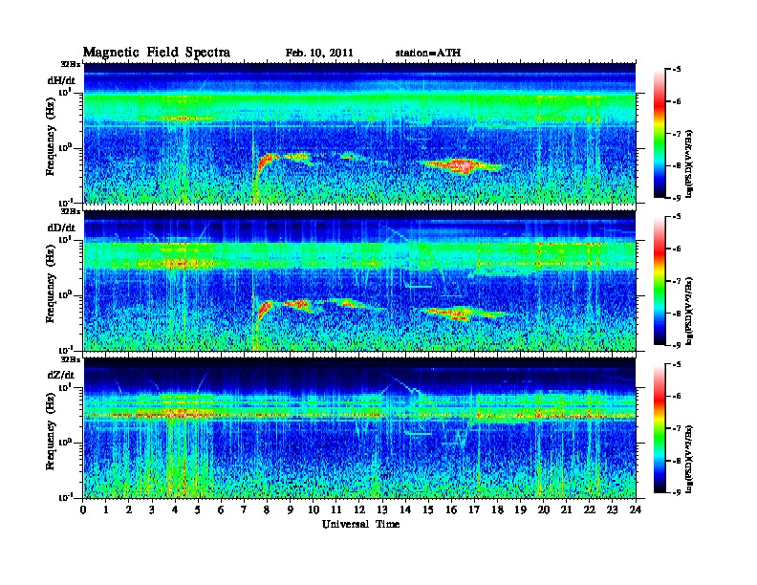Select the date text "Feb. 10, 2011"
This screenshot has height=585, width=757.
pyautogui.click(x=319, y=53)
